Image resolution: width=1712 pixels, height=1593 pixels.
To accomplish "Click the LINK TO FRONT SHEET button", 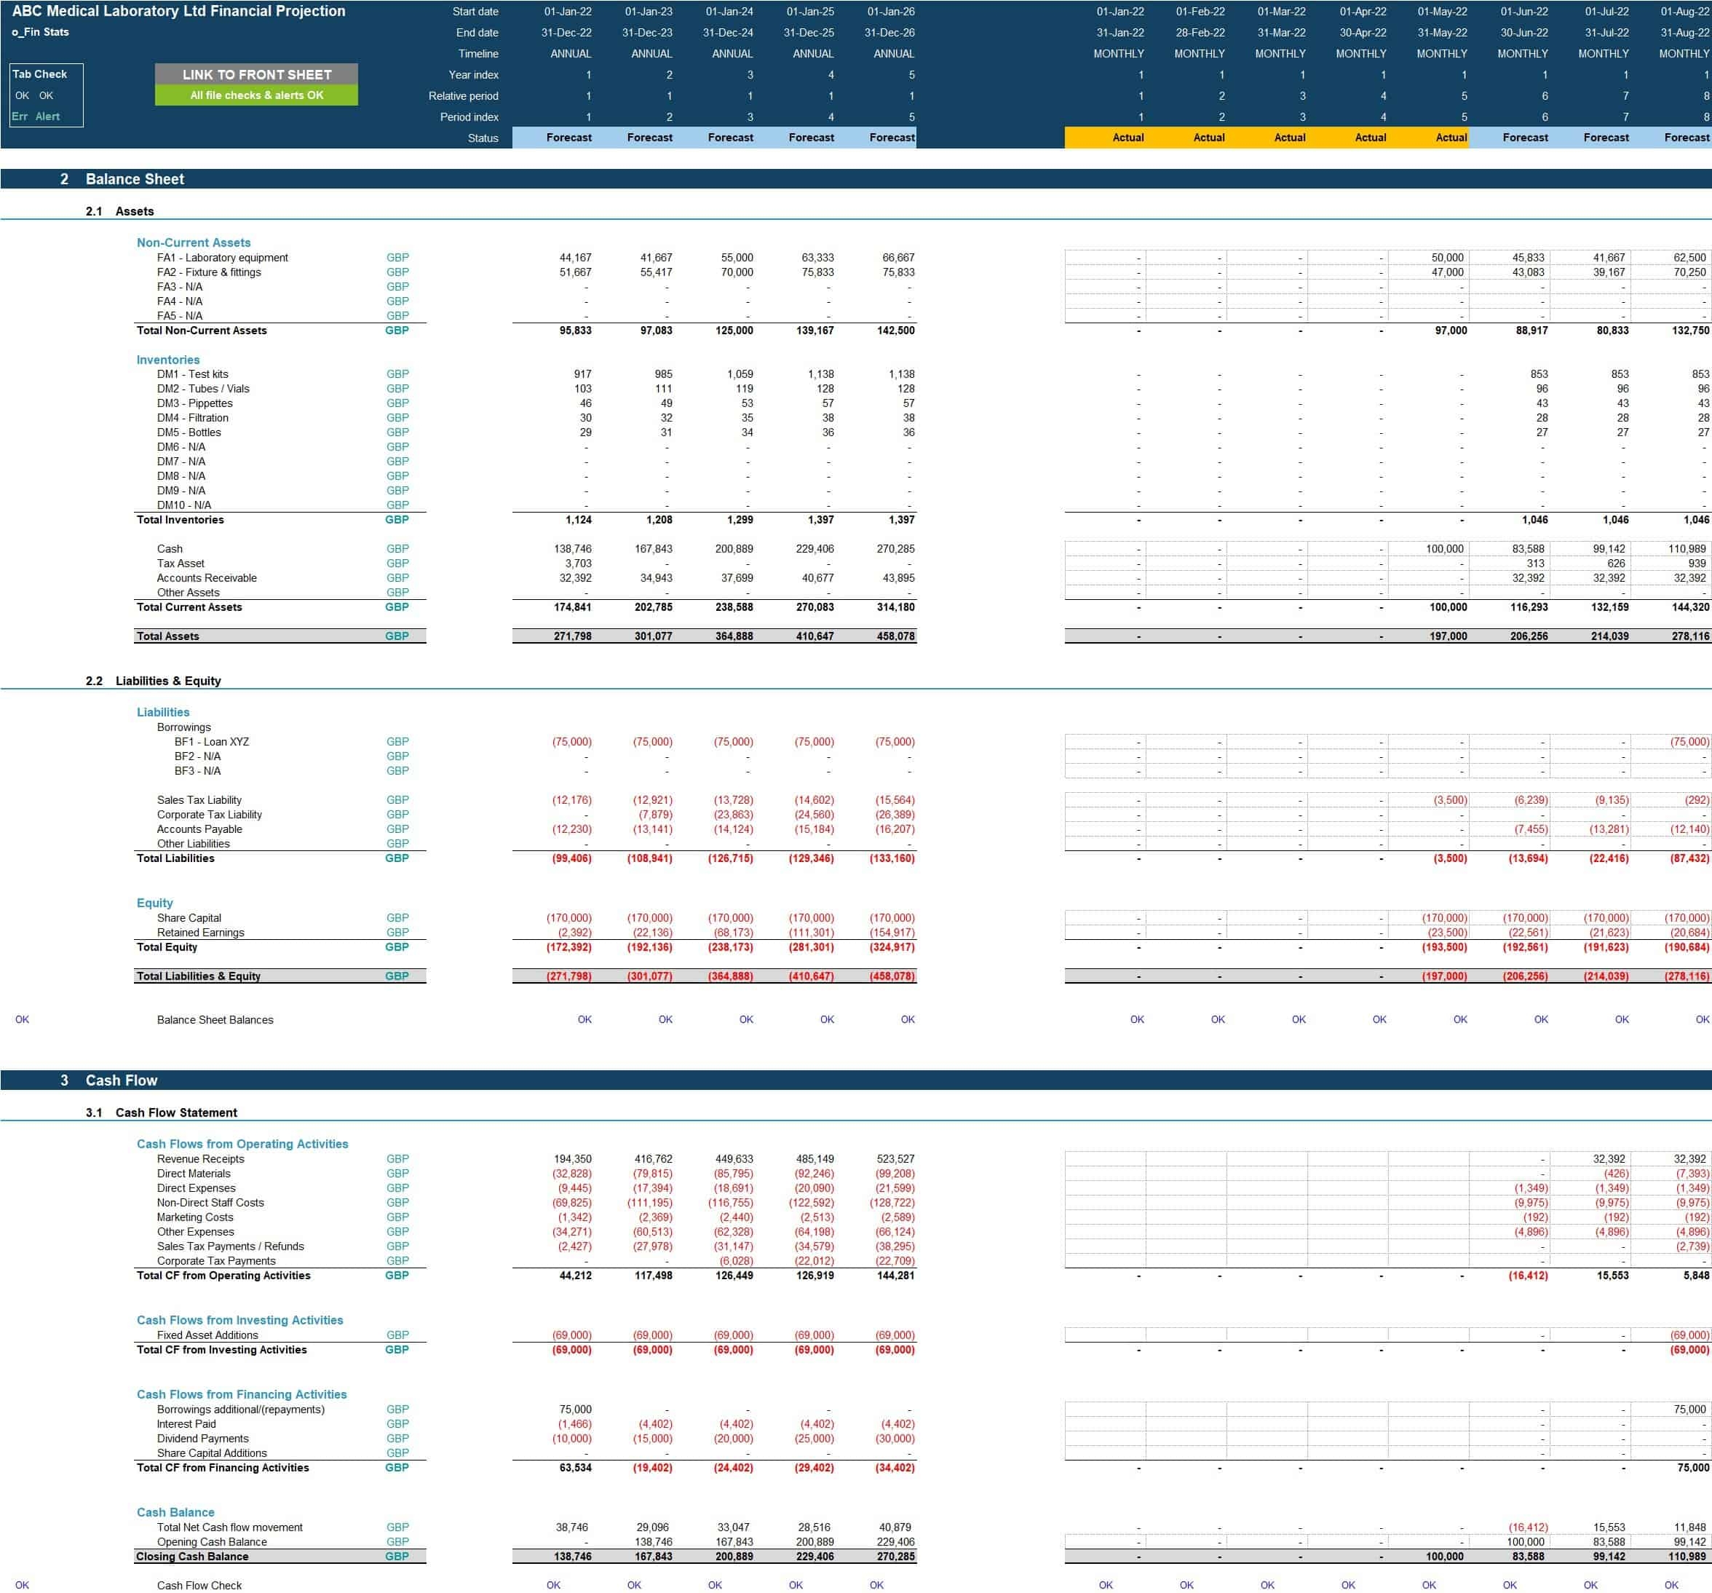I will coord(255,74).
